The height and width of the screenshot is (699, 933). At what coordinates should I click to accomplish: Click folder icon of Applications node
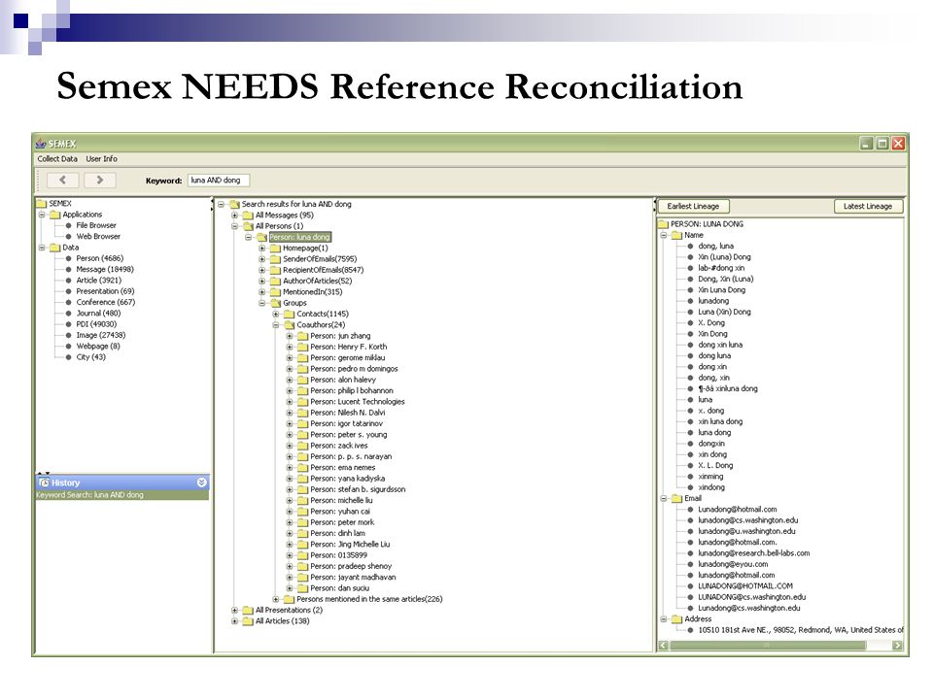point(54,215)
